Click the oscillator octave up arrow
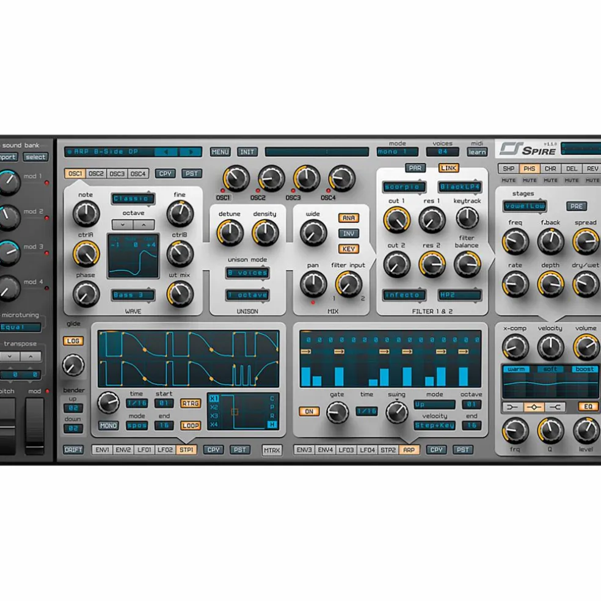The width and height of the screenshot is (601, 601). point(144,225)
